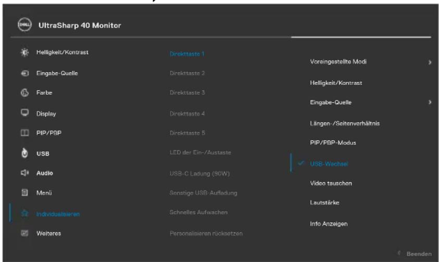Viewport: 439px width, 262px height.
Task: Open the USB menu
Action: [x=43, y=154]
